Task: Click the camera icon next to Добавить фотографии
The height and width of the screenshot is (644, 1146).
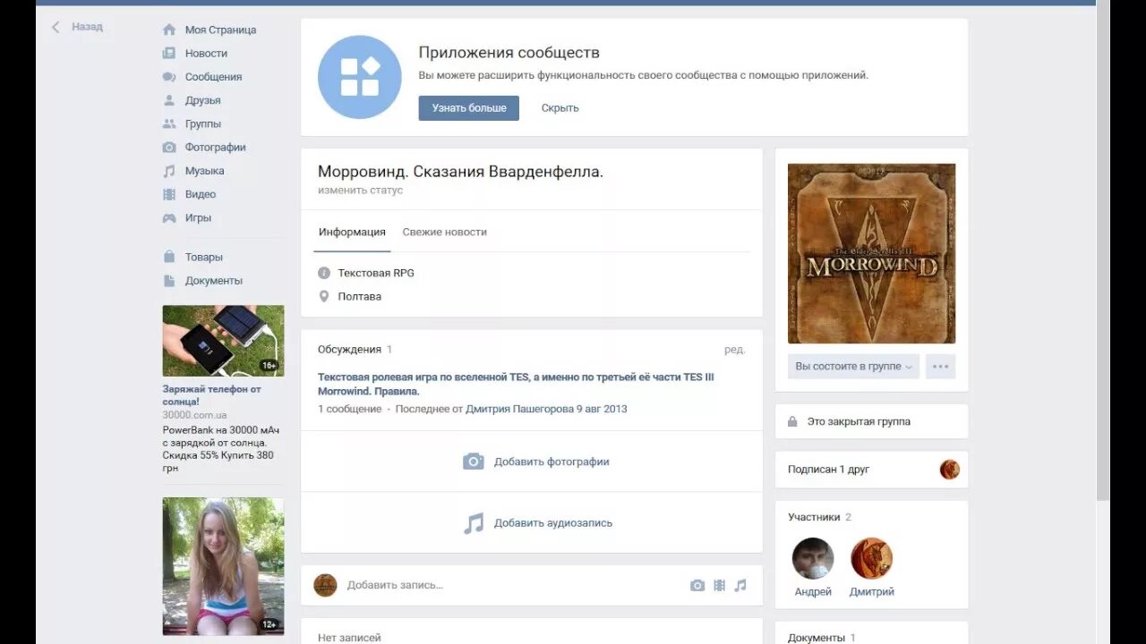Action: point(474,462)
